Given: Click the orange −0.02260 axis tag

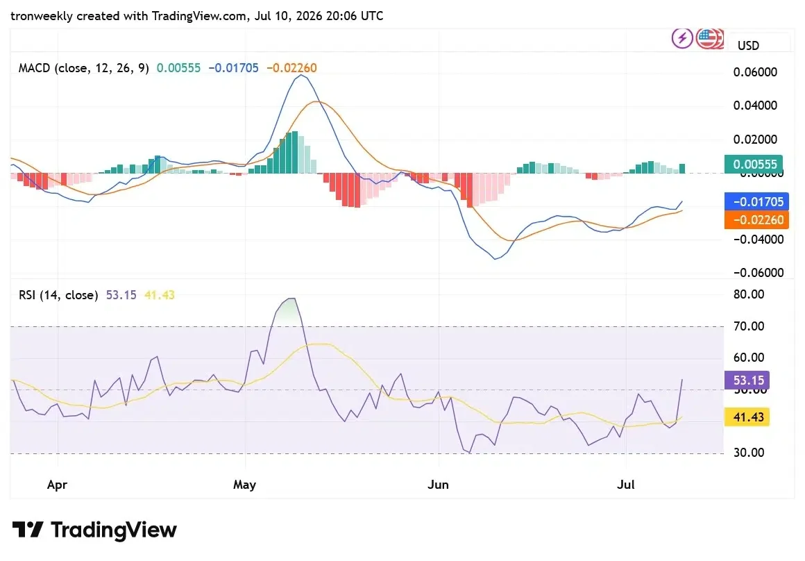Looking at the screenshot, I should pyautogui.click(x=756, y=220).
